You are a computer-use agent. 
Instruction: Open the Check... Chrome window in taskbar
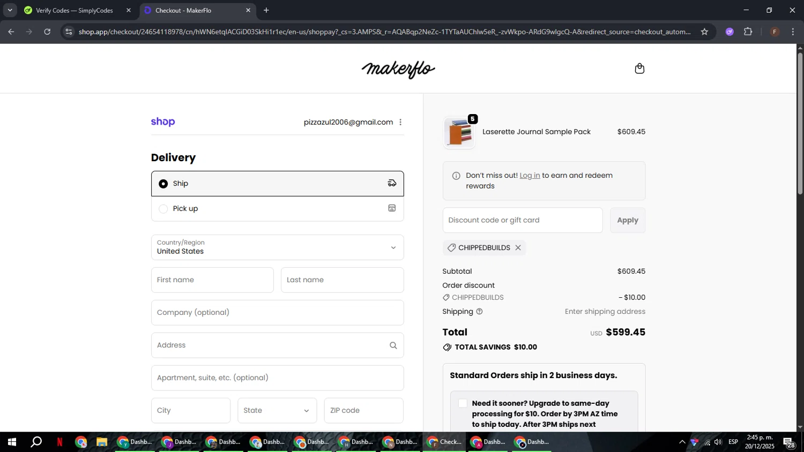coord(444,442)
